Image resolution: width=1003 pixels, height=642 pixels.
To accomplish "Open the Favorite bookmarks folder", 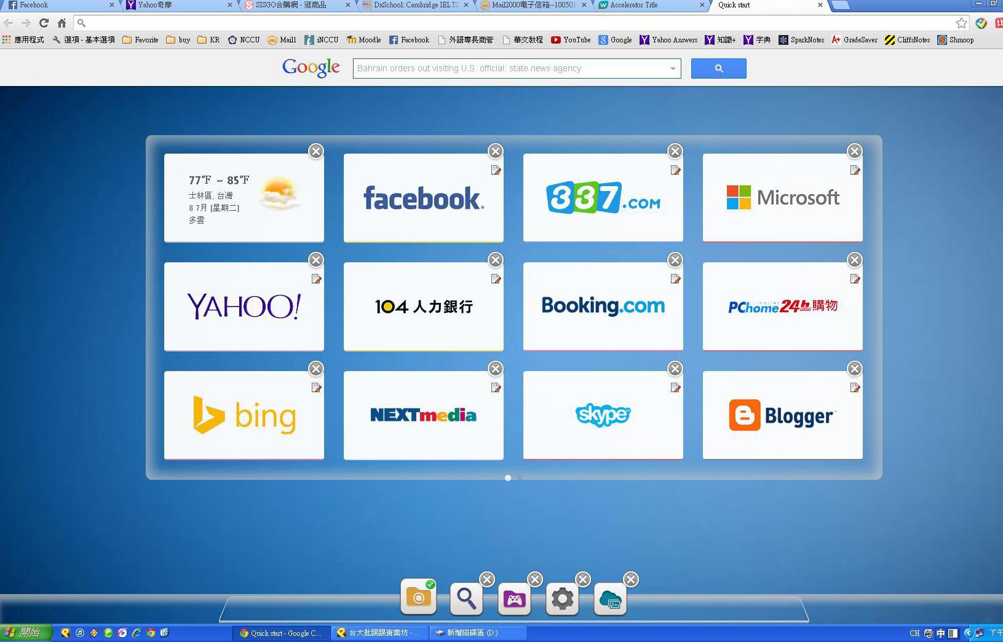I will point(140,40).
